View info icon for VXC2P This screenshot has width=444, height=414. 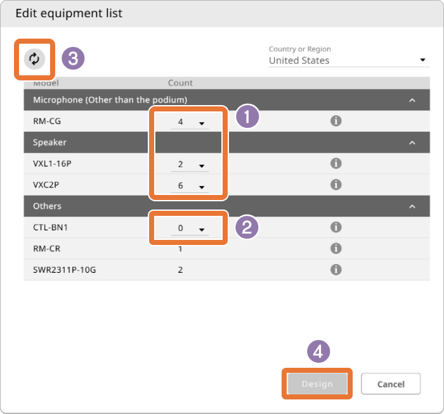[x=336, y=185]
